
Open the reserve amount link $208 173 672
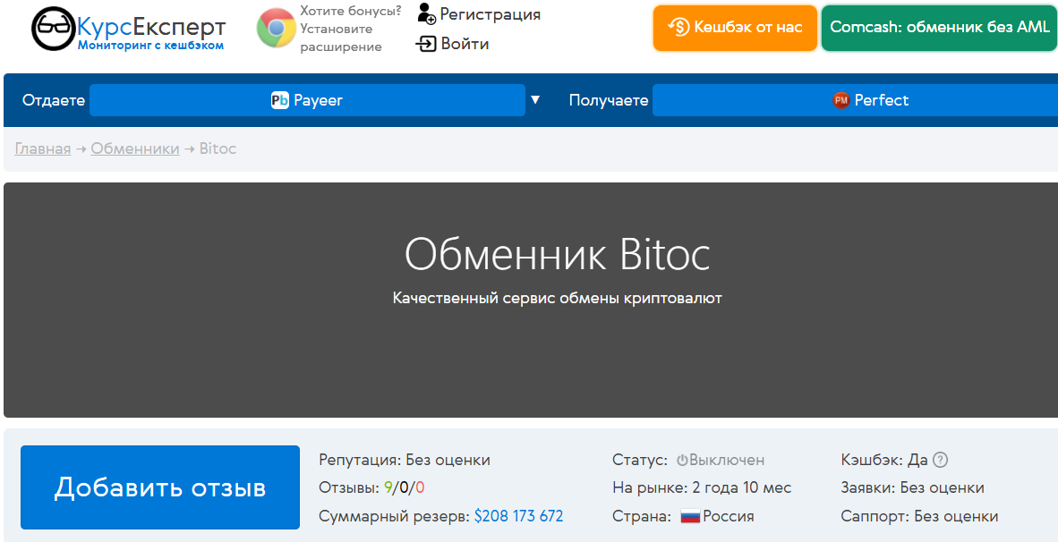[518, 516]
